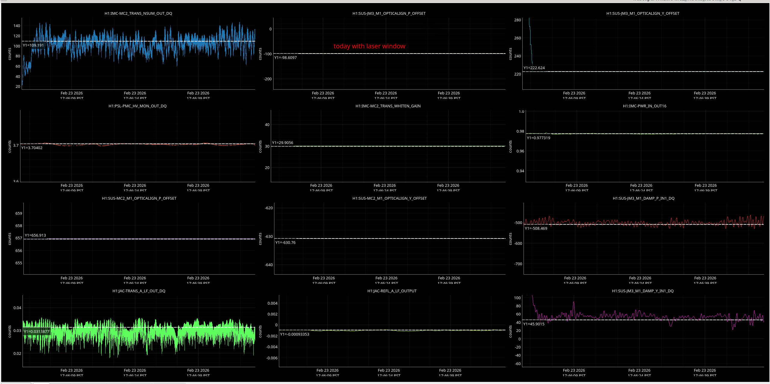Select the Y1=0.0313877 cursor label
This screenshot has height=384, width=770.
click(x=37, y=332)
